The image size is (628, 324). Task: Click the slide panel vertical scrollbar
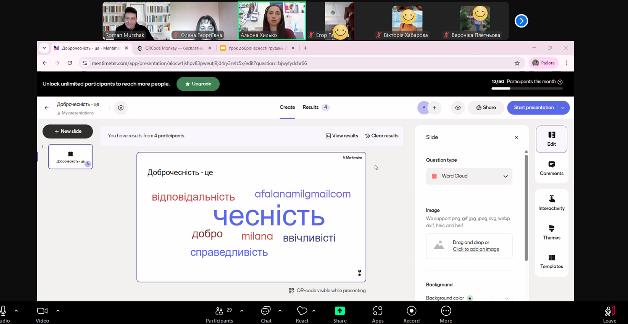pos(526,207)
